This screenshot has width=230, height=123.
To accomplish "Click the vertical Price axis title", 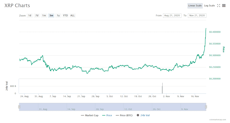I will coord(224,49).
